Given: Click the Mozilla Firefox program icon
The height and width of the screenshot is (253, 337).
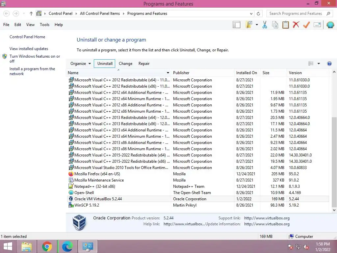Looking at the screenshot, I should click(71, 174).
